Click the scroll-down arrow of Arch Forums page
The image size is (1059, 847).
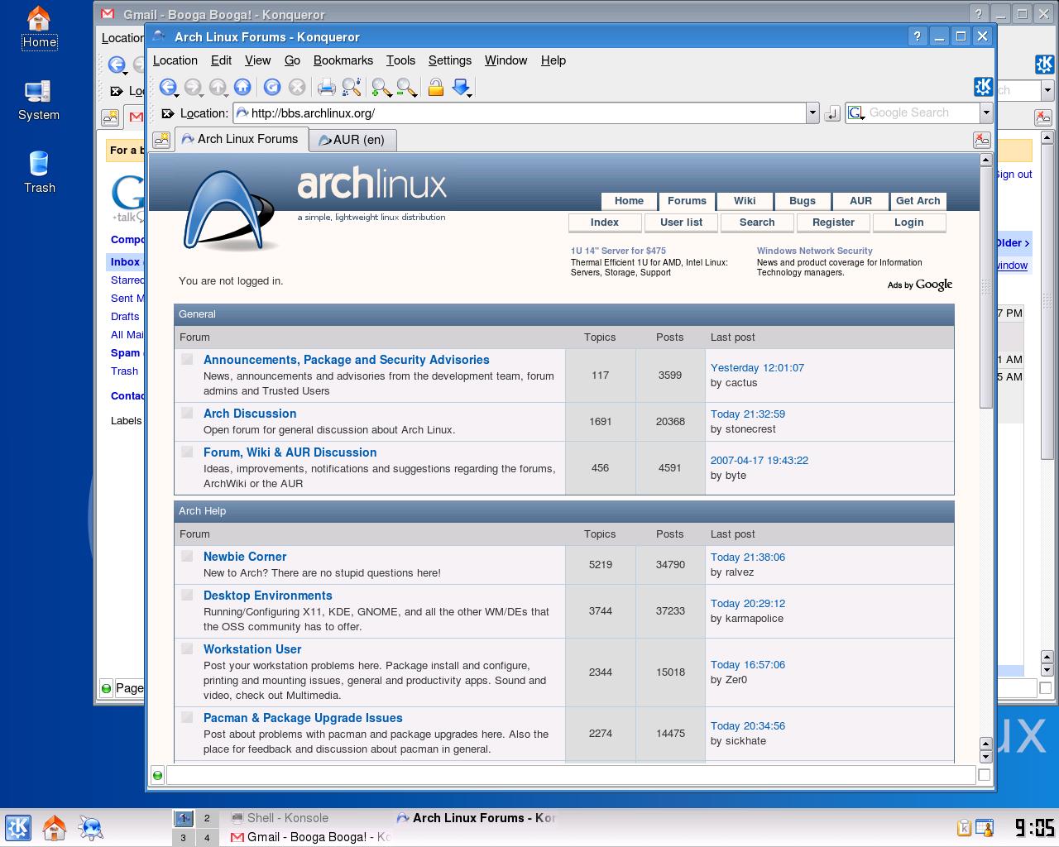pyautogui.click(x=985, y=757)
